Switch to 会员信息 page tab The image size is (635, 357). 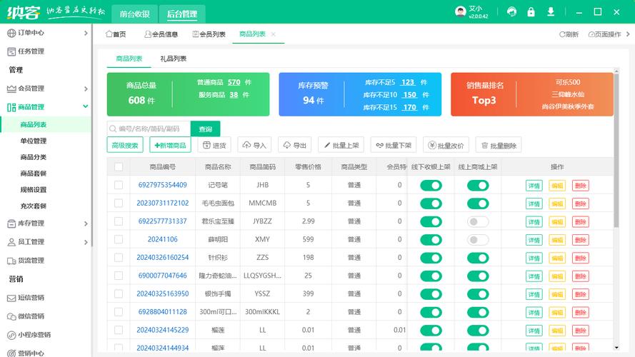[x=161, y=34]
